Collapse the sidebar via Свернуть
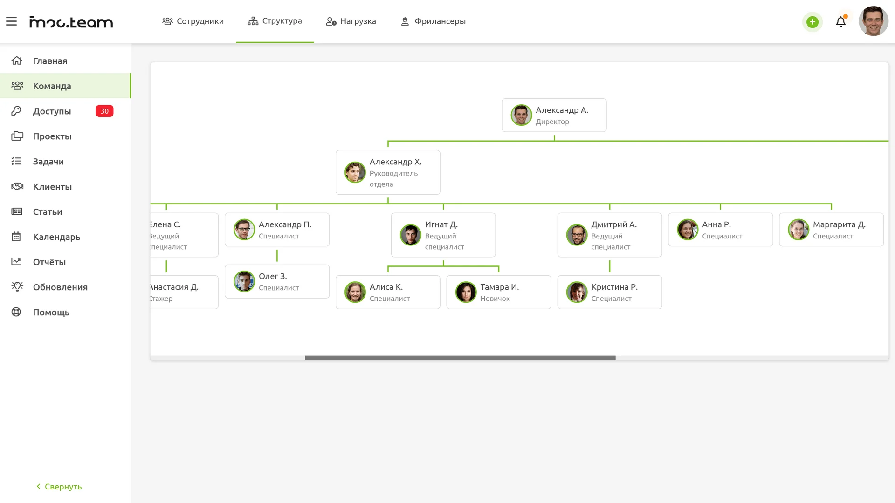The image size is (895, 503). click(x=59, y=486)
